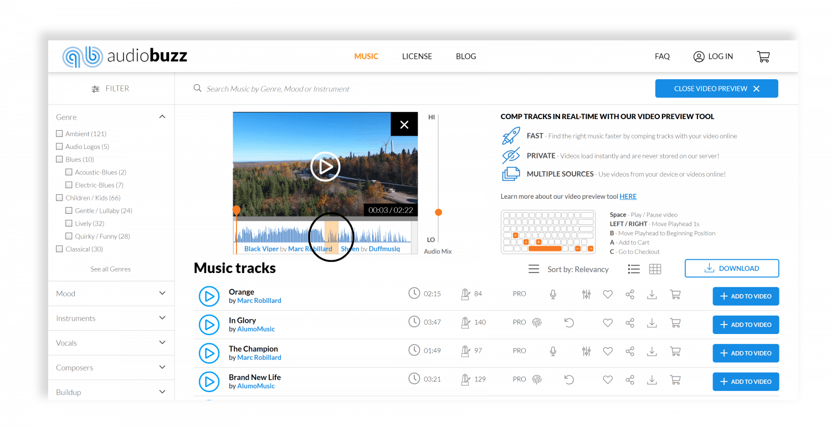This screenshot has width=831, height=427.
Task: Open the BLOG tab
Action: click(466, 56)
